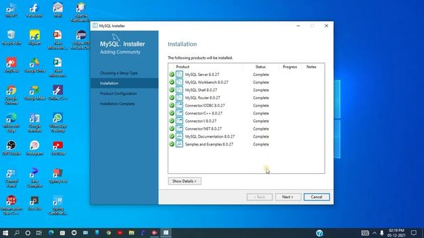Select the Installation step in the sidebar

[124, 83]
